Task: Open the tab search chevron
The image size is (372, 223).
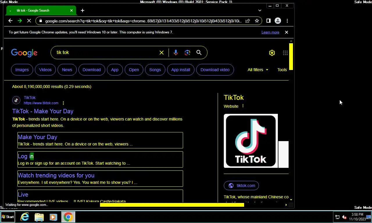Action: (260, 10)
